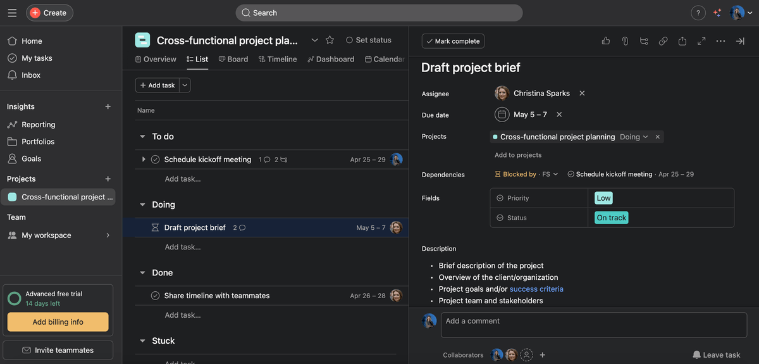Image resolution: width=759 pixels, height=364 pixels.
Task: Expand subtasks of Schedule kickoff meeting
Action: (144, 160)
